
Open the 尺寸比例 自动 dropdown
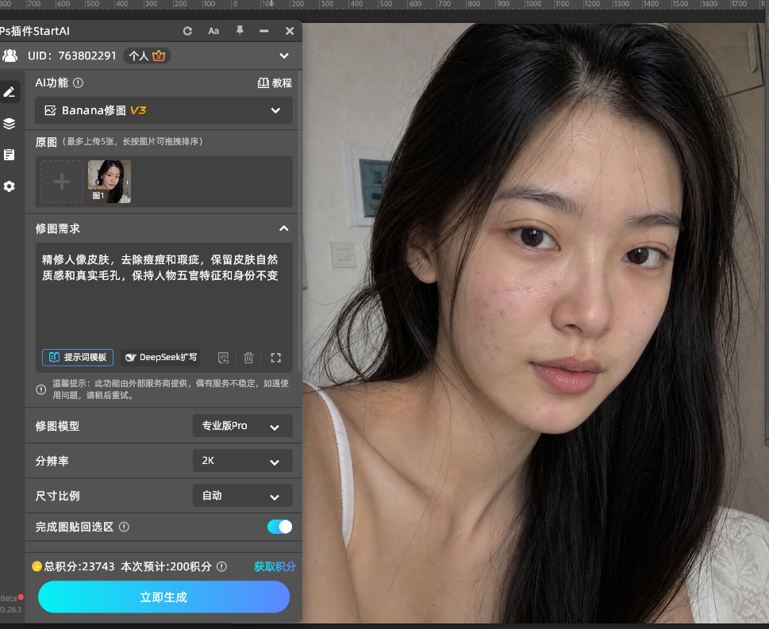(243, 496)
